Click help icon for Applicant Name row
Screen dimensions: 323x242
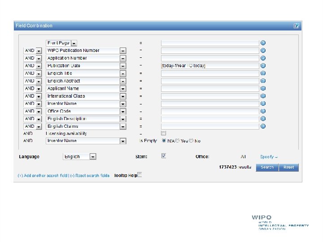[x=263, y=88]
